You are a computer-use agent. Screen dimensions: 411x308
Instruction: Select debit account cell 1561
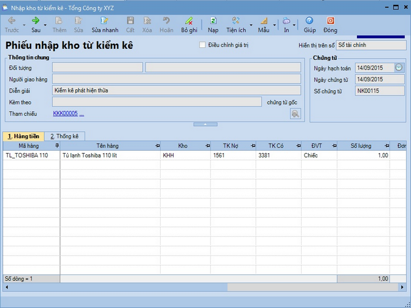click(233, 155)
